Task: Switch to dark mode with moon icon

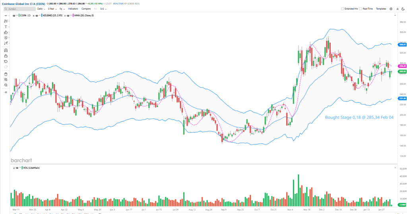Action: coord(402,8)
